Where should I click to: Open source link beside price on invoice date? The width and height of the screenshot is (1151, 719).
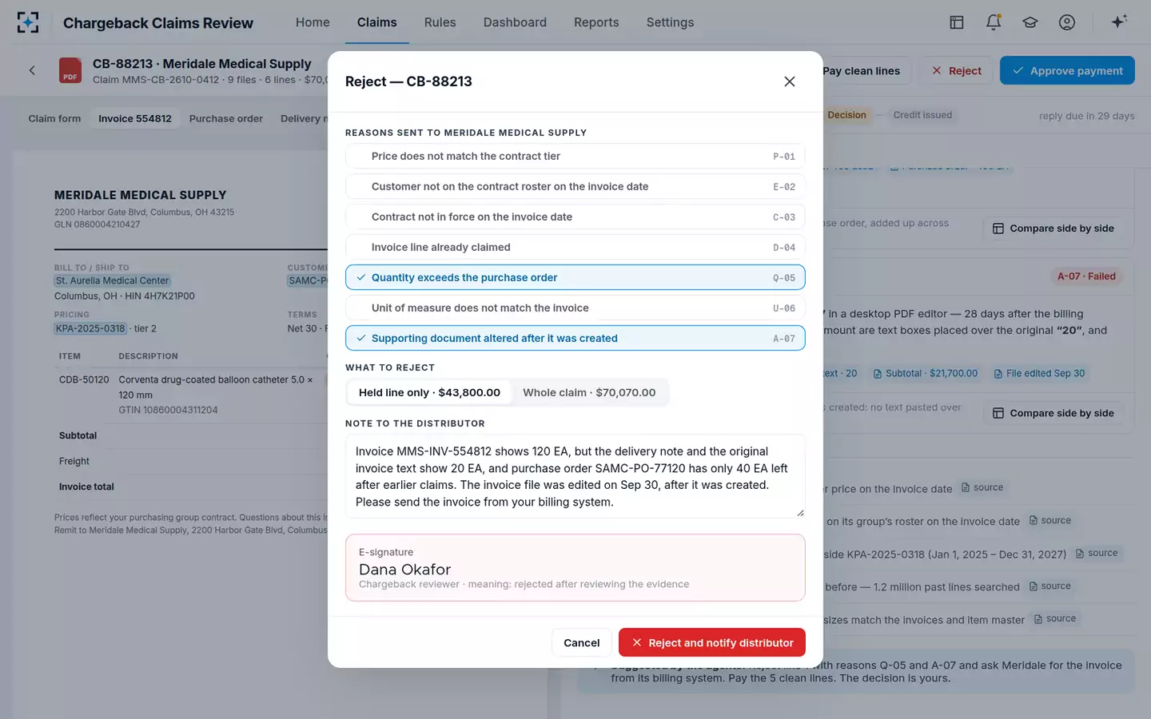tap(982, 487)
